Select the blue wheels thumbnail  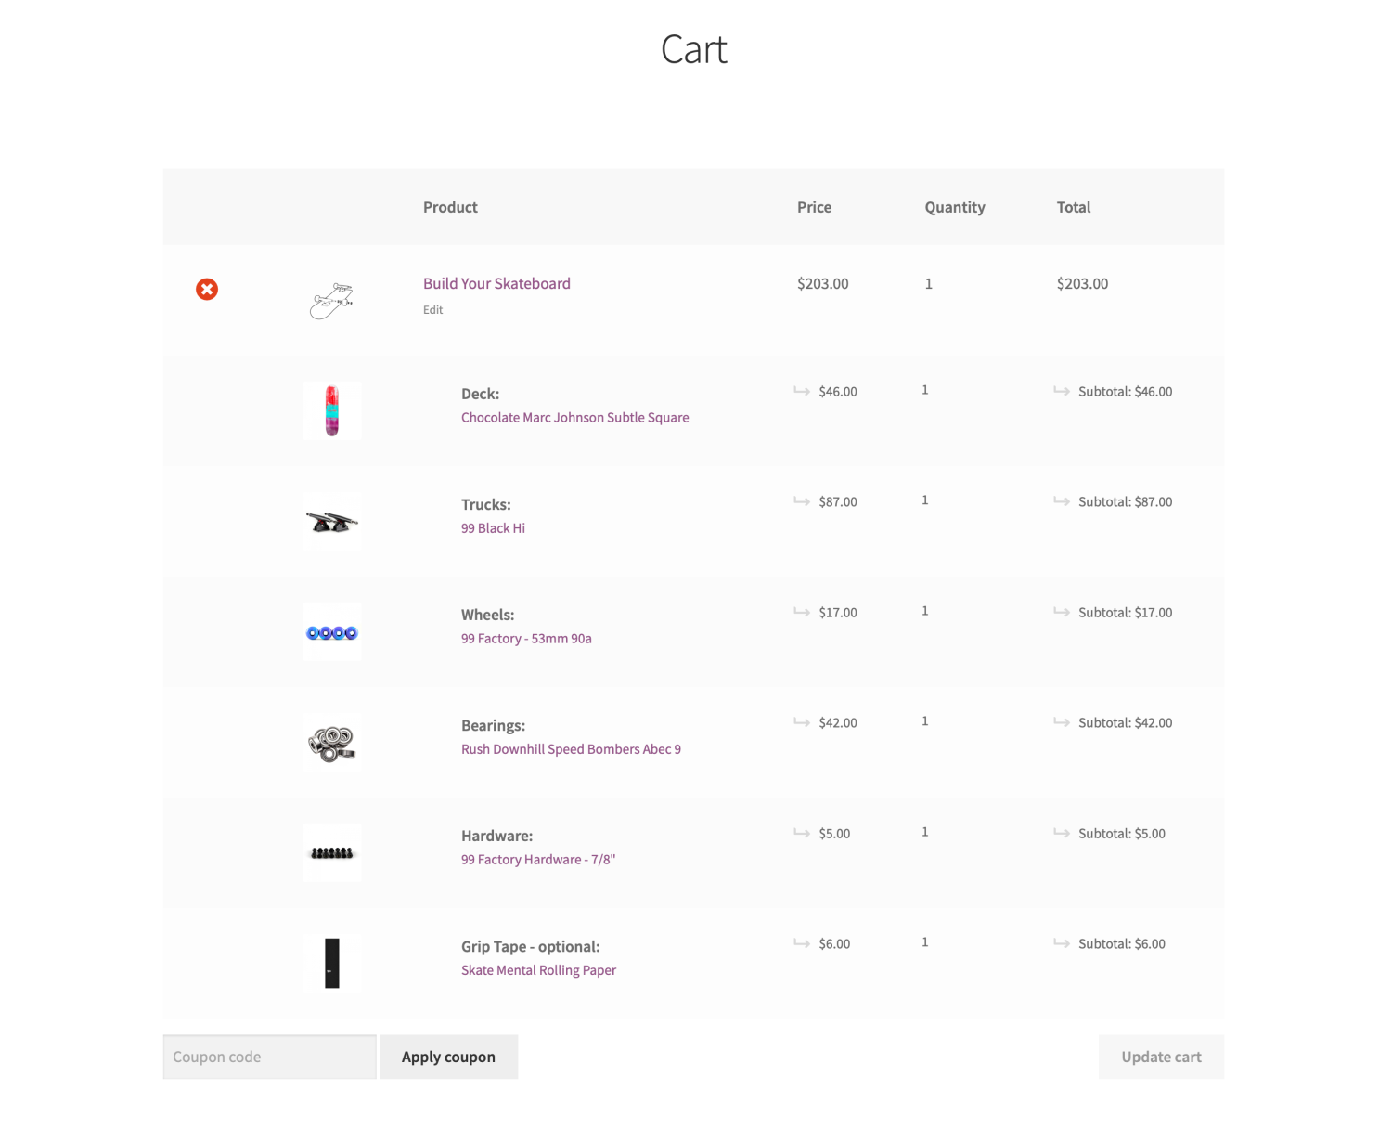[331, 631]
